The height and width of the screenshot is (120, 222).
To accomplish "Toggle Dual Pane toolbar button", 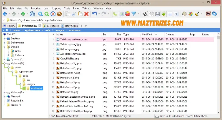I will click(x=170, y=14).
